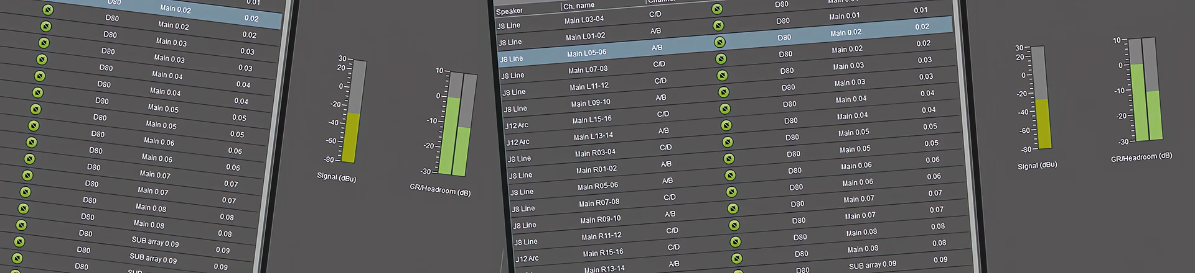This screenshot has height=273, width=1195.
Task: Select the Main R13-14 channel name
Action: [604, 269]
